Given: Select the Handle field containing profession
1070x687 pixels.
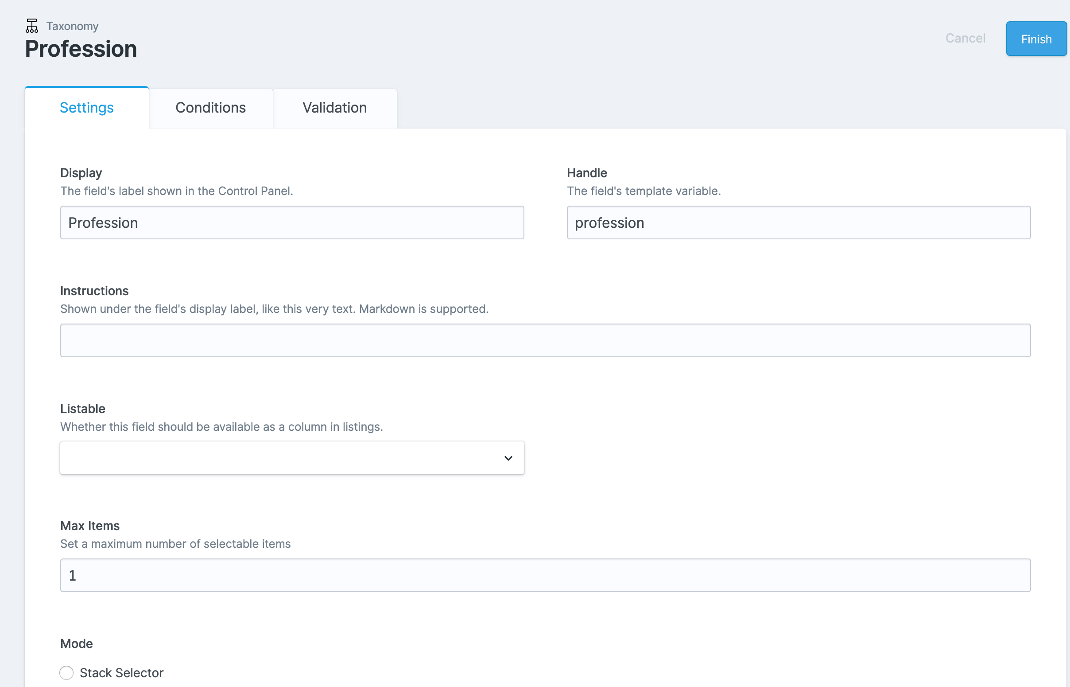Looking at the screenshot, I should coord(798,222).
